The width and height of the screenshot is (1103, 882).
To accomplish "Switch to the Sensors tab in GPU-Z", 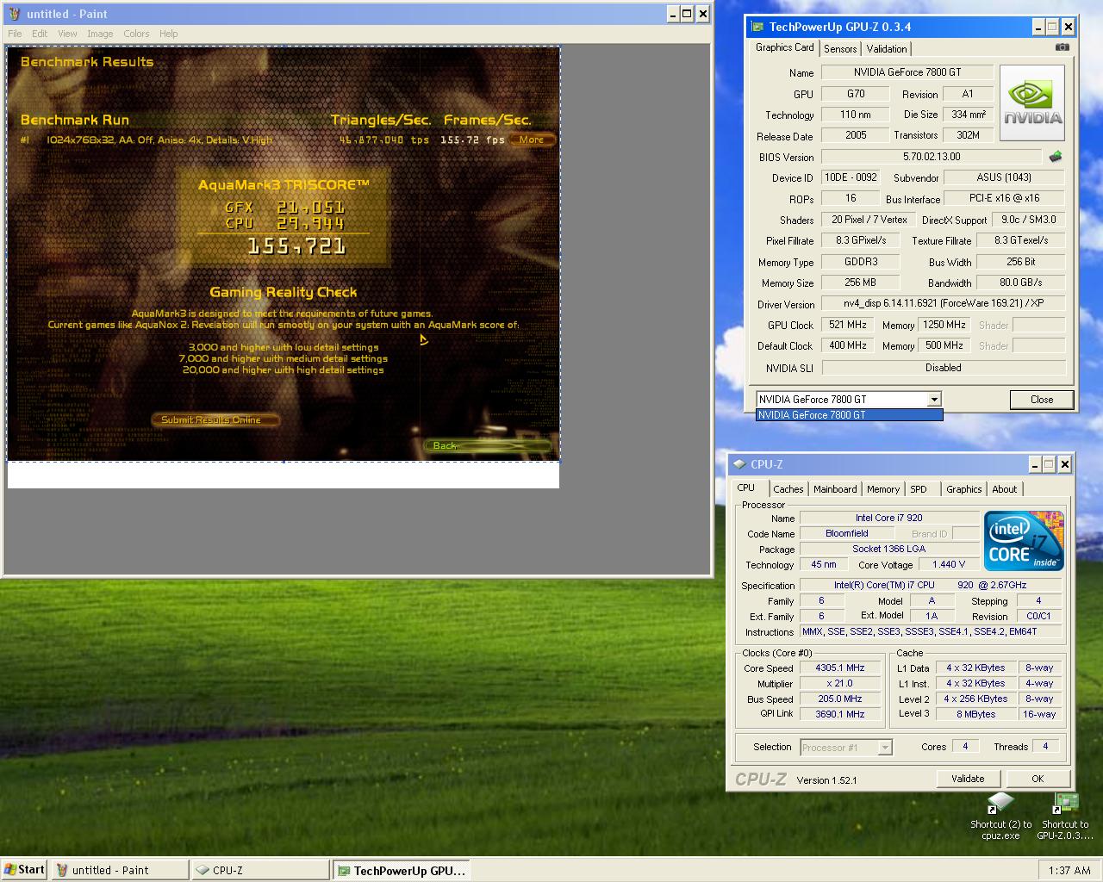I will click(840, 49).
